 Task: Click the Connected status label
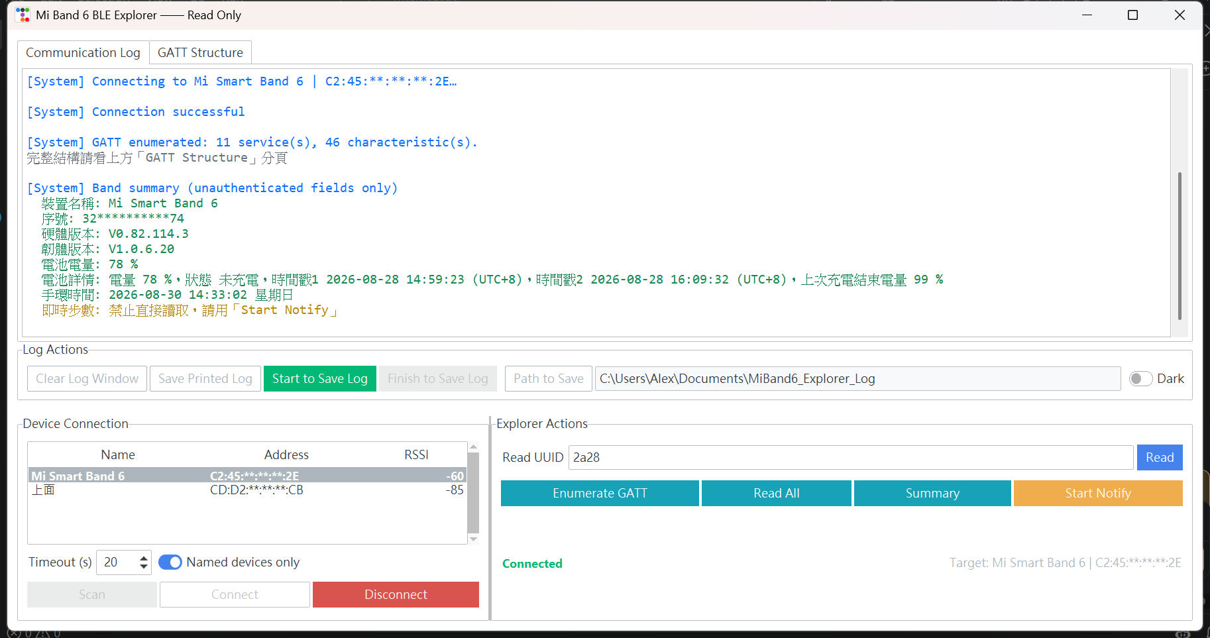click(x=532, y=564)
